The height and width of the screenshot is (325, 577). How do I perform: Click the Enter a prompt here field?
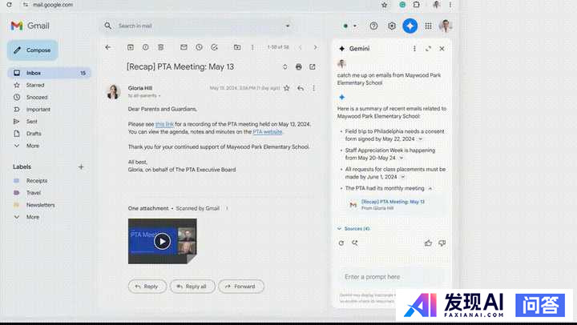392,277
